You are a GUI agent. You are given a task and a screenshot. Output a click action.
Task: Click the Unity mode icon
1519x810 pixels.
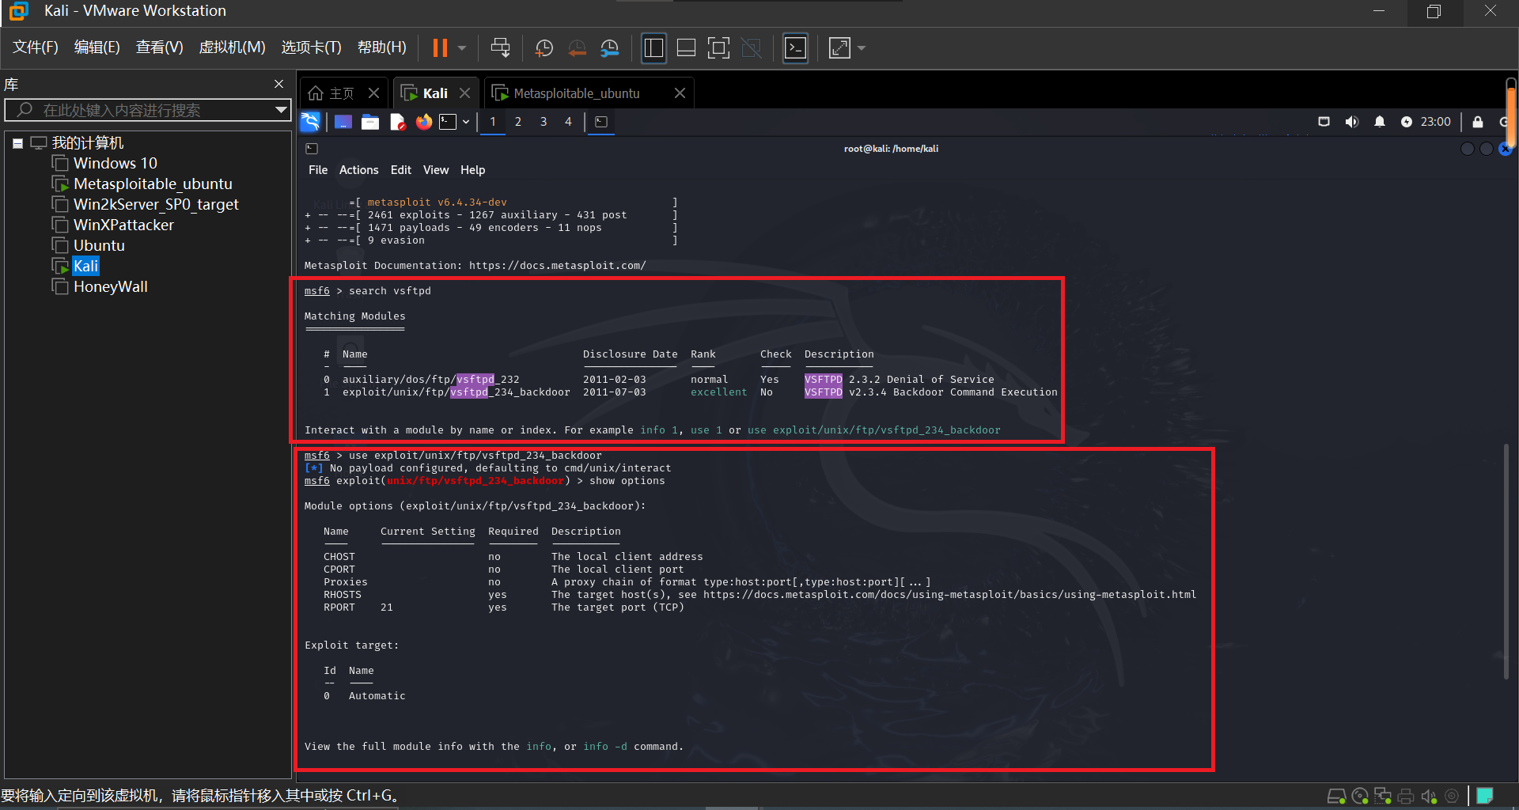[x=752, y=48]
